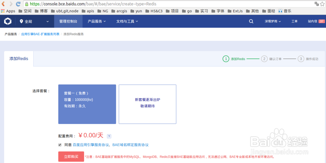Click step 3 操作成功 in wizard
This screenshot has height=163, width=326.
tap(308, 59)
